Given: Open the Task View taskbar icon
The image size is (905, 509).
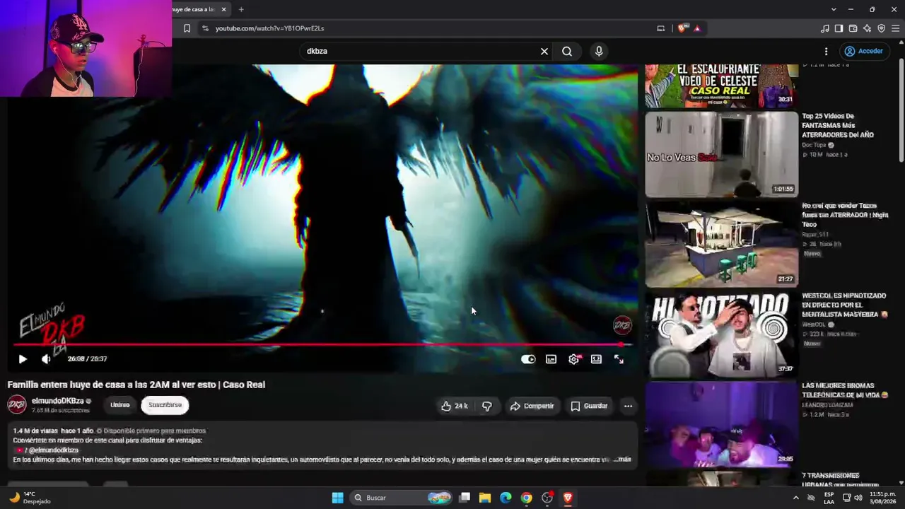Looking at the screenshot, I should 465,498.
